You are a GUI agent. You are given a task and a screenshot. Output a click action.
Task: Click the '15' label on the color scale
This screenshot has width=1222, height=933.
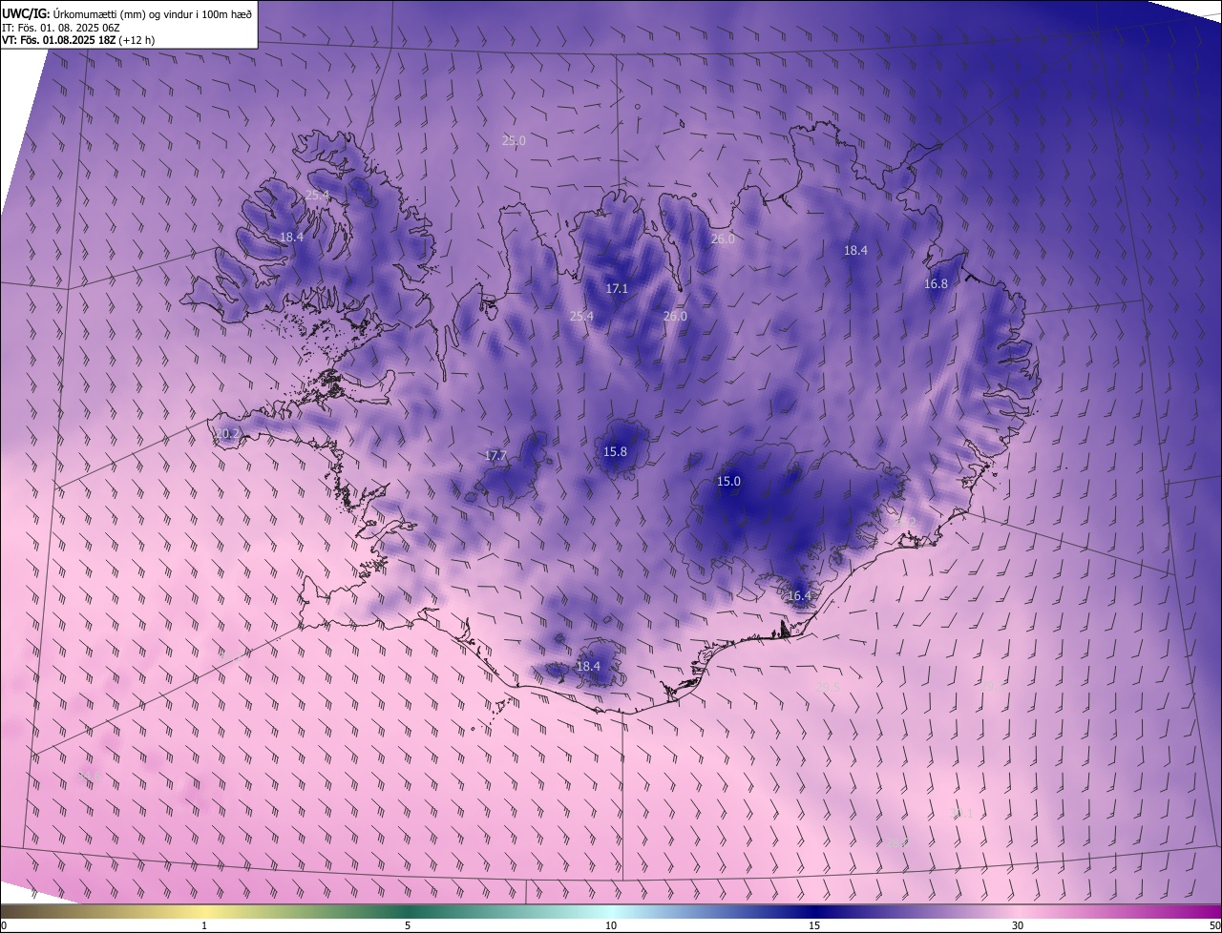click(x=814, y=925)
